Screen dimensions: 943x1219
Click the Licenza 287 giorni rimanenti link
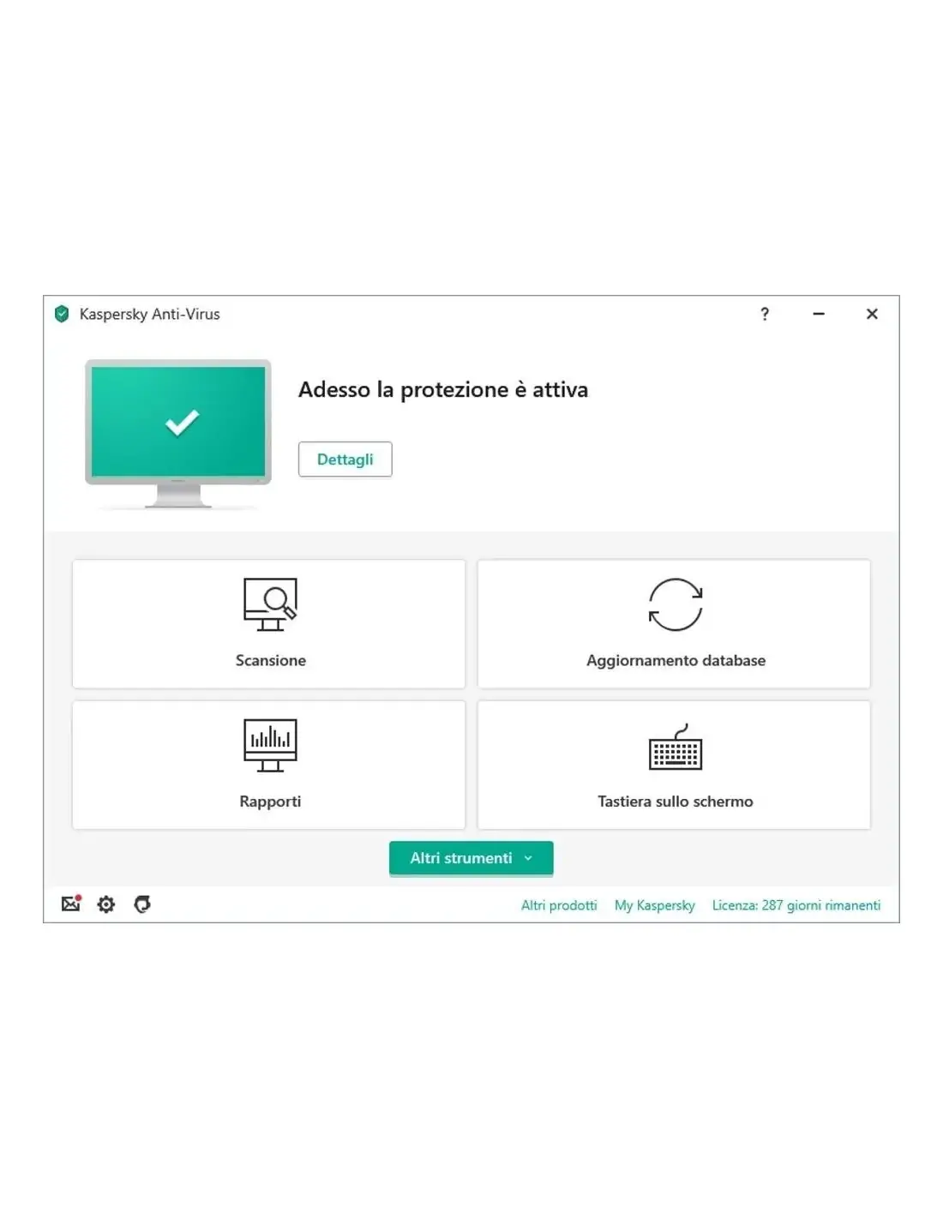[x=796, y=905]
